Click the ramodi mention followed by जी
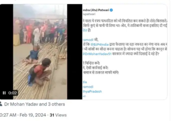 (x=88, y=40)
